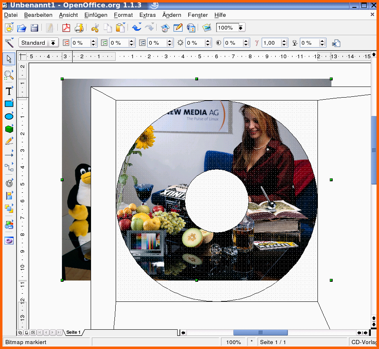The image size is (379, 349).
Task: Click the gamma 1,00 input field
Action: 272,43
